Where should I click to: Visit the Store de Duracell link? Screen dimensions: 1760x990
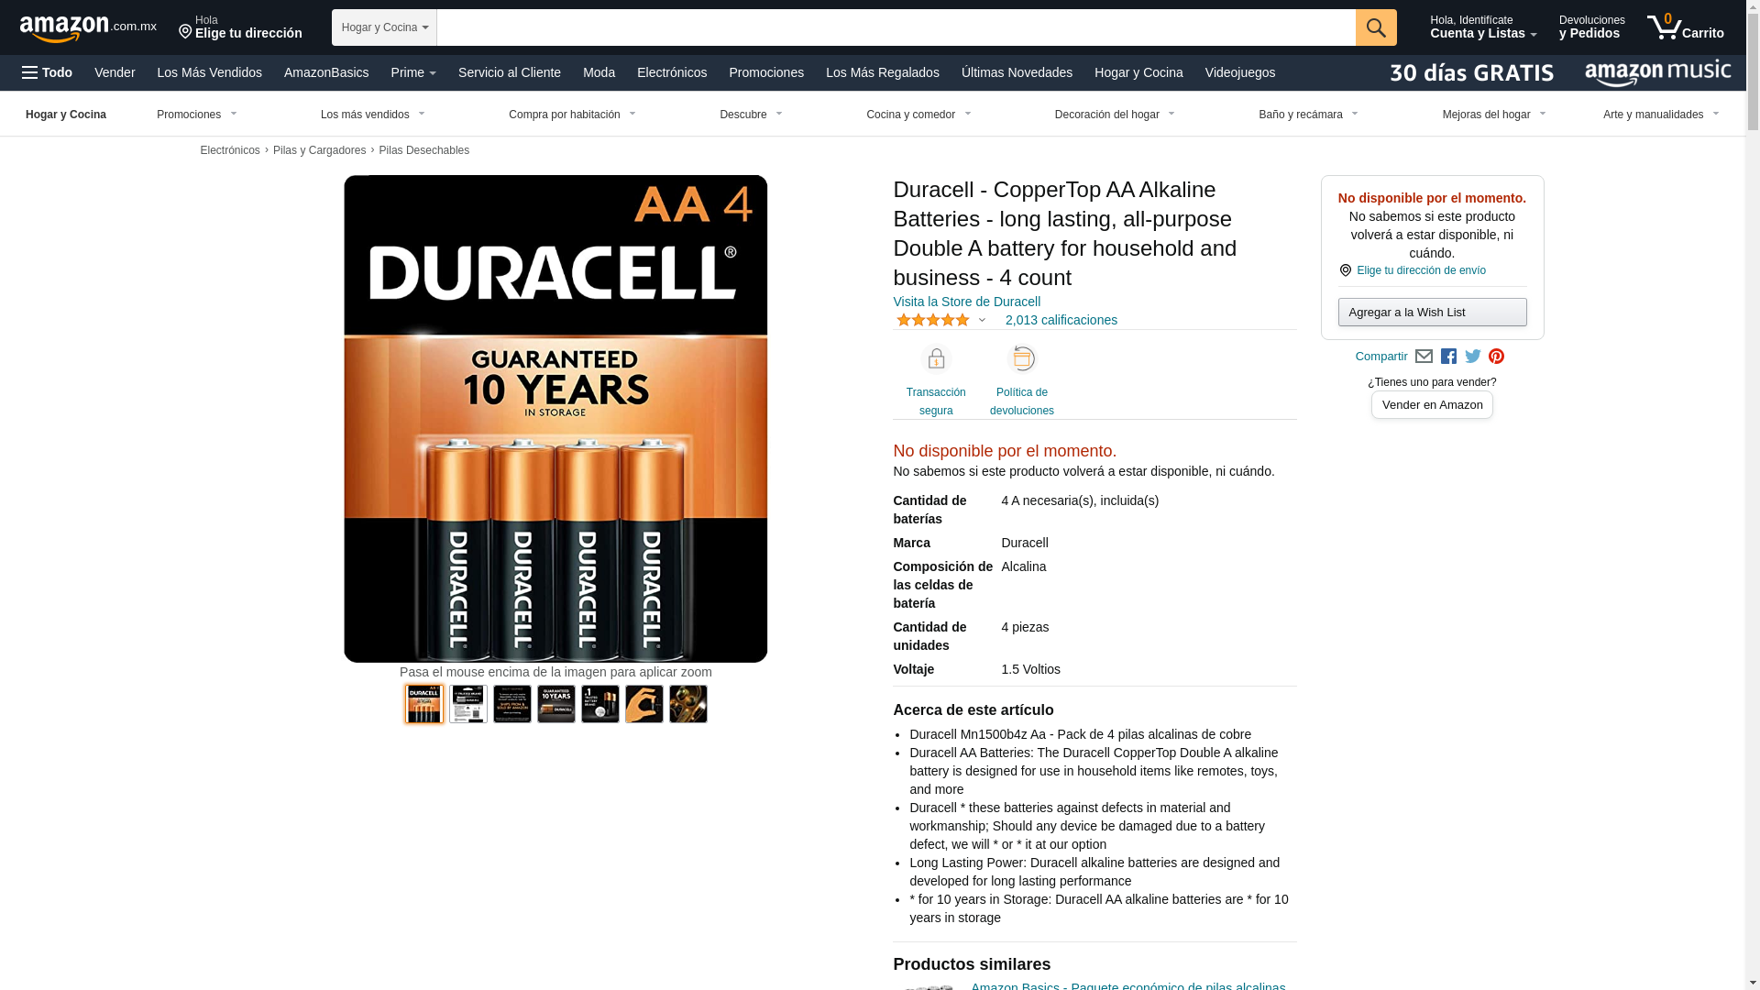(x=966, y=302)
